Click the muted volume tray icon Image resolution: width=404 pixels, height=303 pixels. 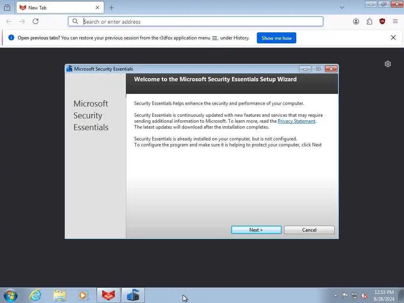(x=364, y=296)
